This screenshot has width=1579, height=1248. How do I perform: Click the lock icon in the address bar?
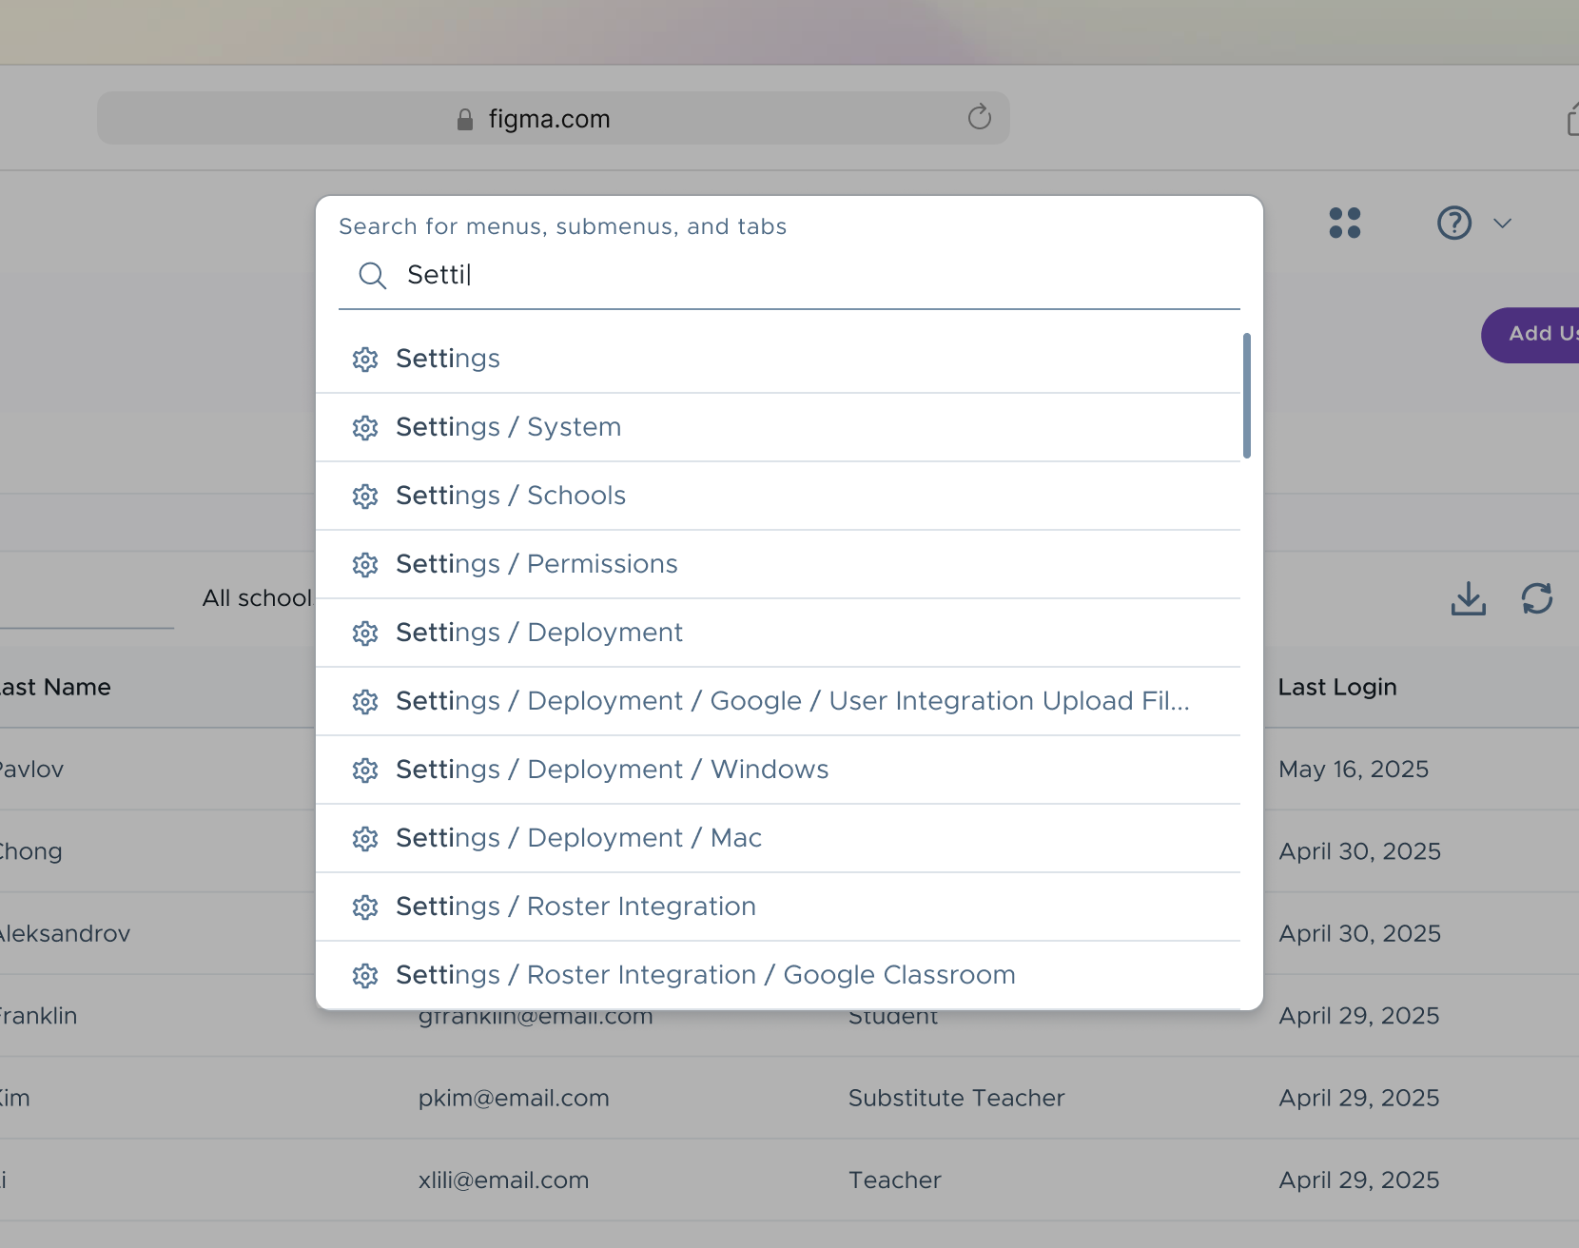pos(464,118)
